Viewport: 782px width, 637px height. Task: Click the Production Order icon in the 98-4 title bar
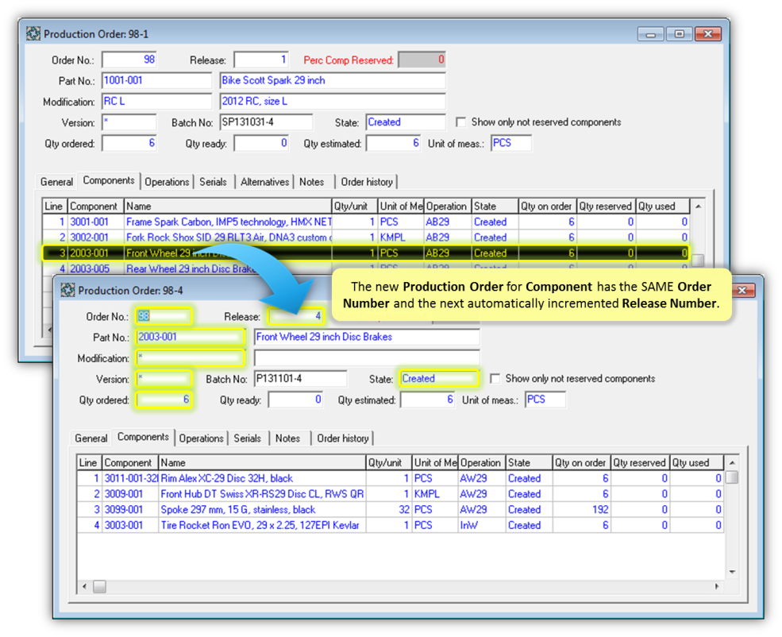pyautogui.click(x=69, y=291)
